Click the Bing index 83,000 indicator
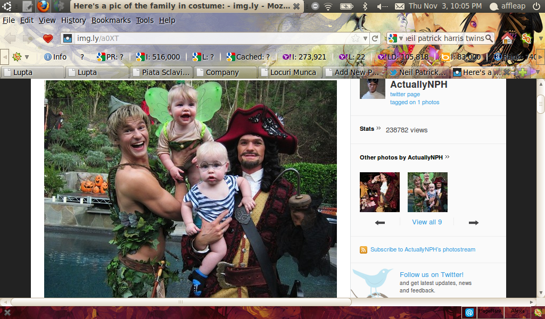This screenshot has height=319, width=545. 460,57
